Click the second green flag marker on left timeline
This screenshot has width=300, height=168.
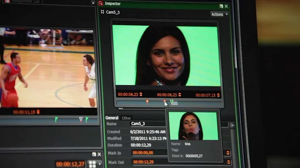87,120
